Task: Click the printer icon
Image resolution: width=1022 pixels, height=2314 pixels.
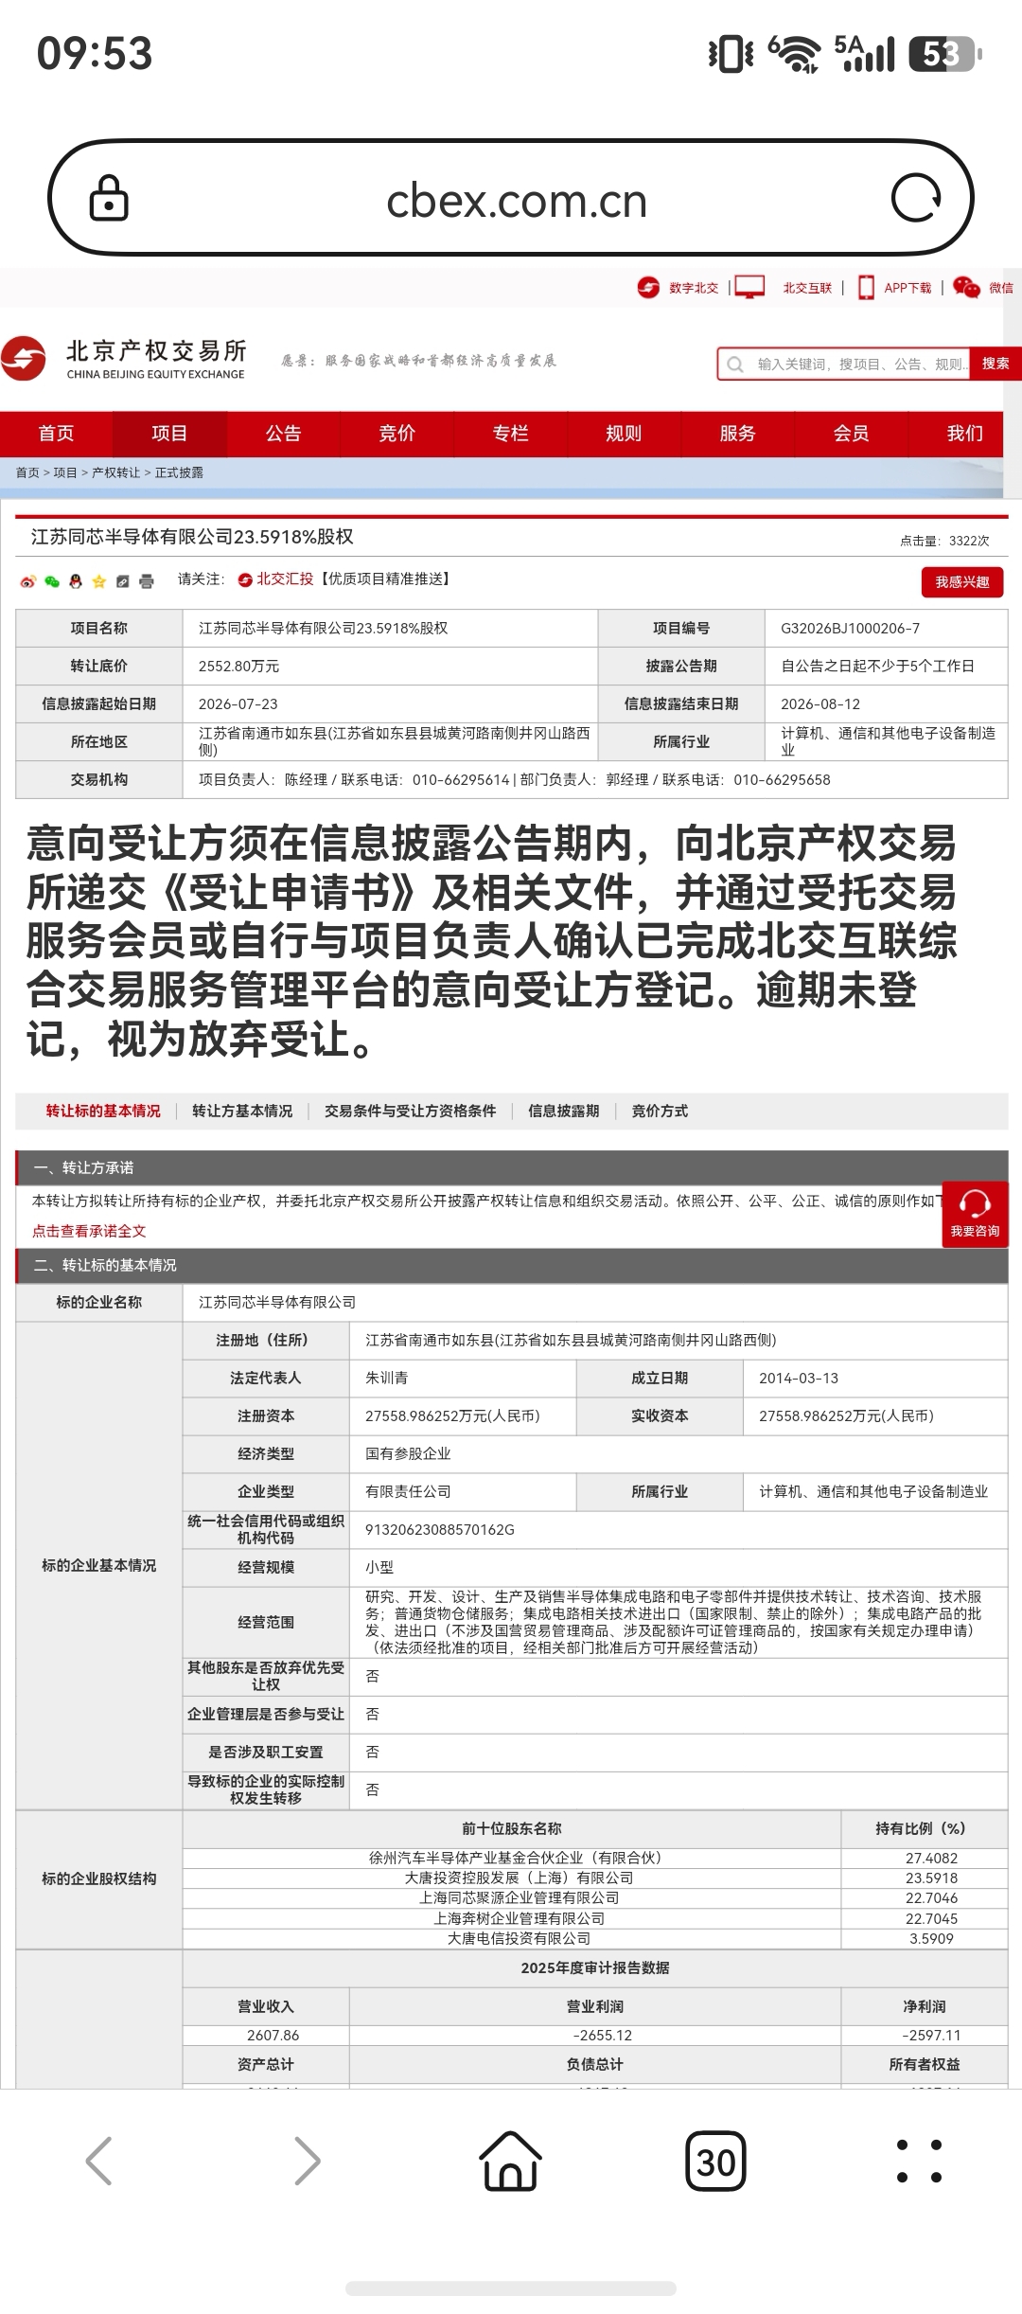Action: (147, 581)
